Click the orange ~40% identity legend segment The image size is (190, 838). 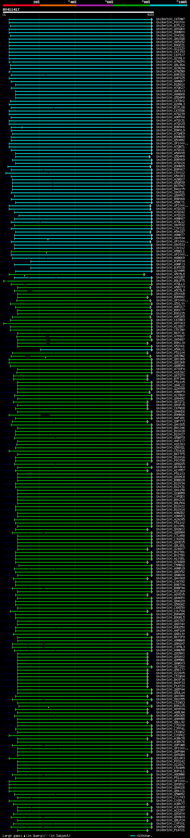tap(58, 5)
